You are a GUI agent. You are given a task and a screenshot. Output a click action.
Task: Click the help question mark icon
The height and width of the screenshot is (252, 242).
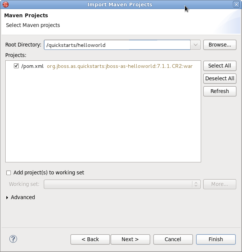point(13,239)
